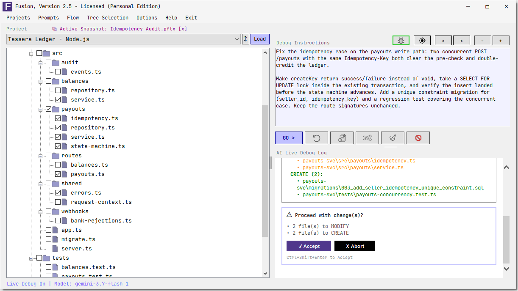This screenshot has height=291, width=518.
Task: Click the snapshot icon before Active Snapshot
Action: [x=54, y=29]
